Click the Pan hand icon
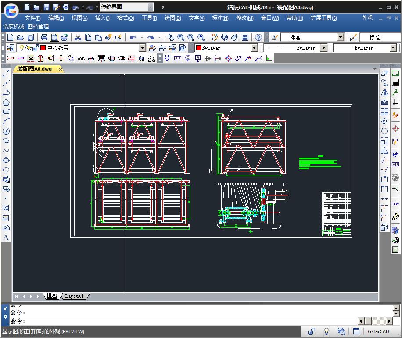The image size is (402, 338). (x=171, y=38)
